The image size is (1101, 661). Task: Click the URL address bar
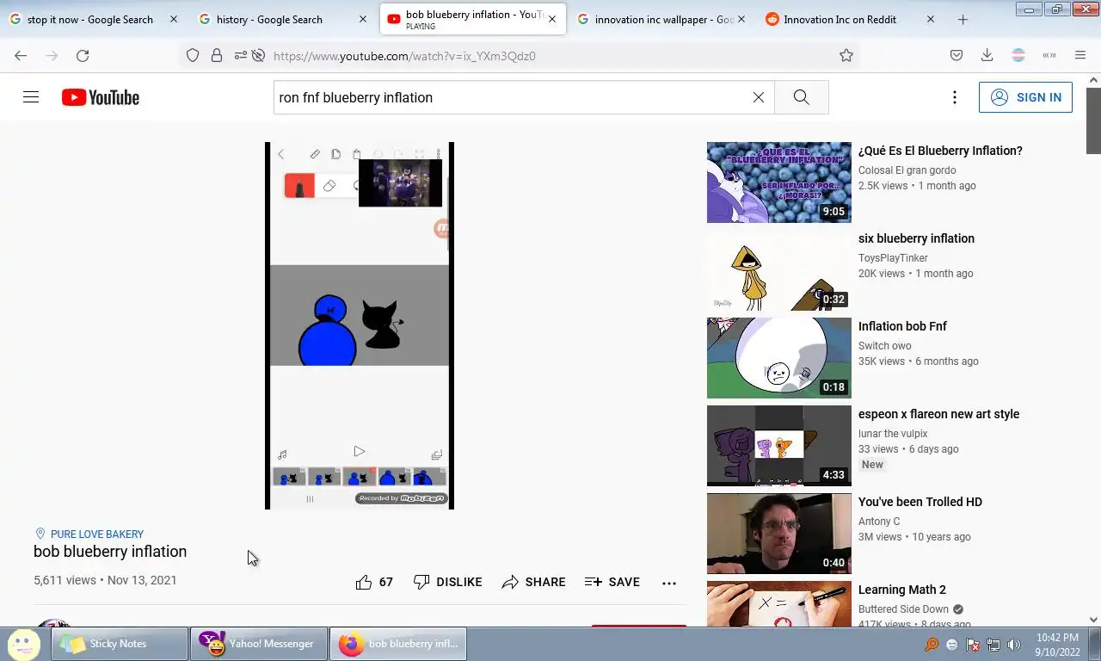point(550,56)
